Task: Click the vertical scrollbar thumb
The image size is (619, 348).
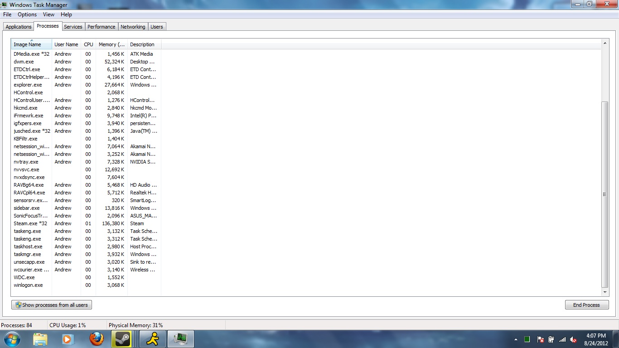Action: click(604, 194)
